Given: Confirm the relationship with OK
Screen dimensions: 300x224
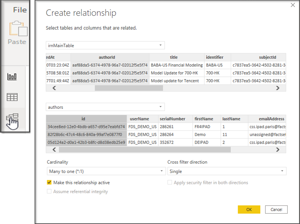Looking at the screenshot, I should pyautogui.click(x=249, y=209).
